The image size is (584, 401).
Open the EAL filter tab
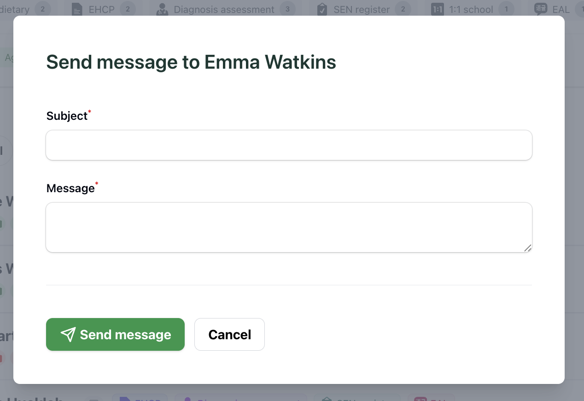point(559,10)
